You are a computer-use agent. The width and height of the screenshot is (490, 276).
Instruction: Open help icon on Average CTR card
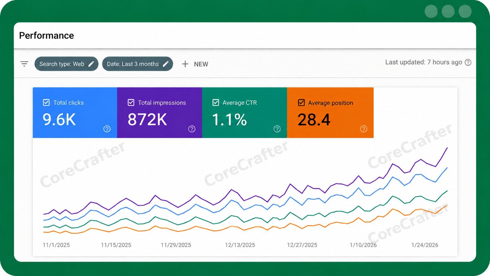[277, 129]
